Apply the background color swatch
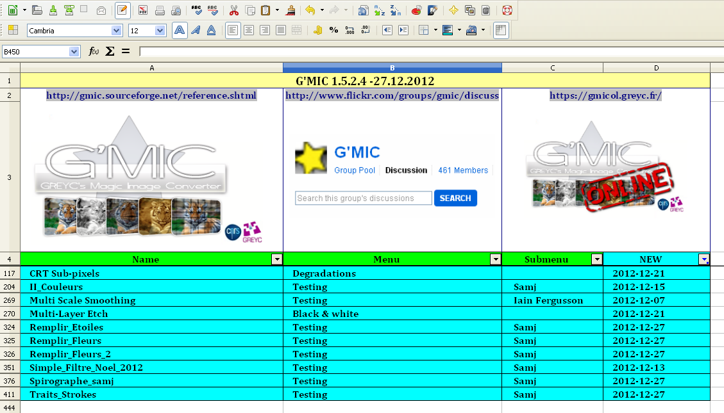Screen dimensions: 724x413 tap(448, 31)
